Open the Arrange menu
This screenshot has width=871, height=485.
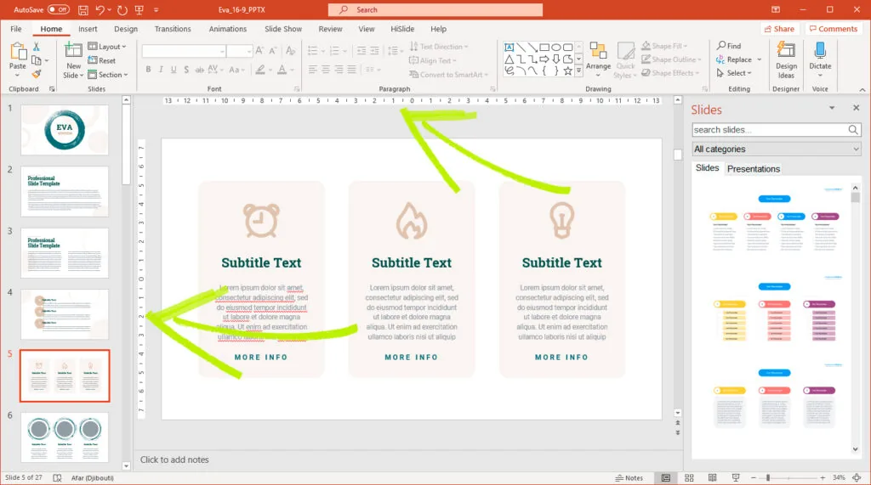[598, 60]
